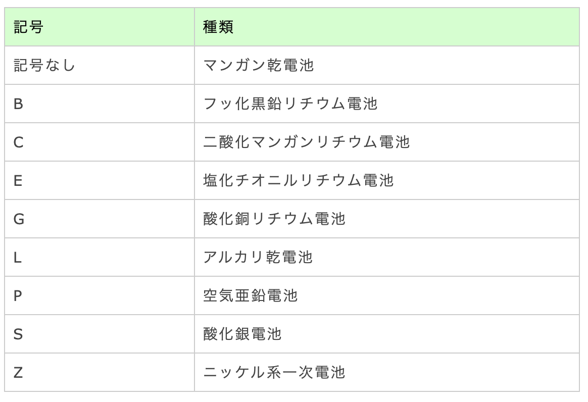Select the 酸化銅リチウム電池 cell

point(274,219)
